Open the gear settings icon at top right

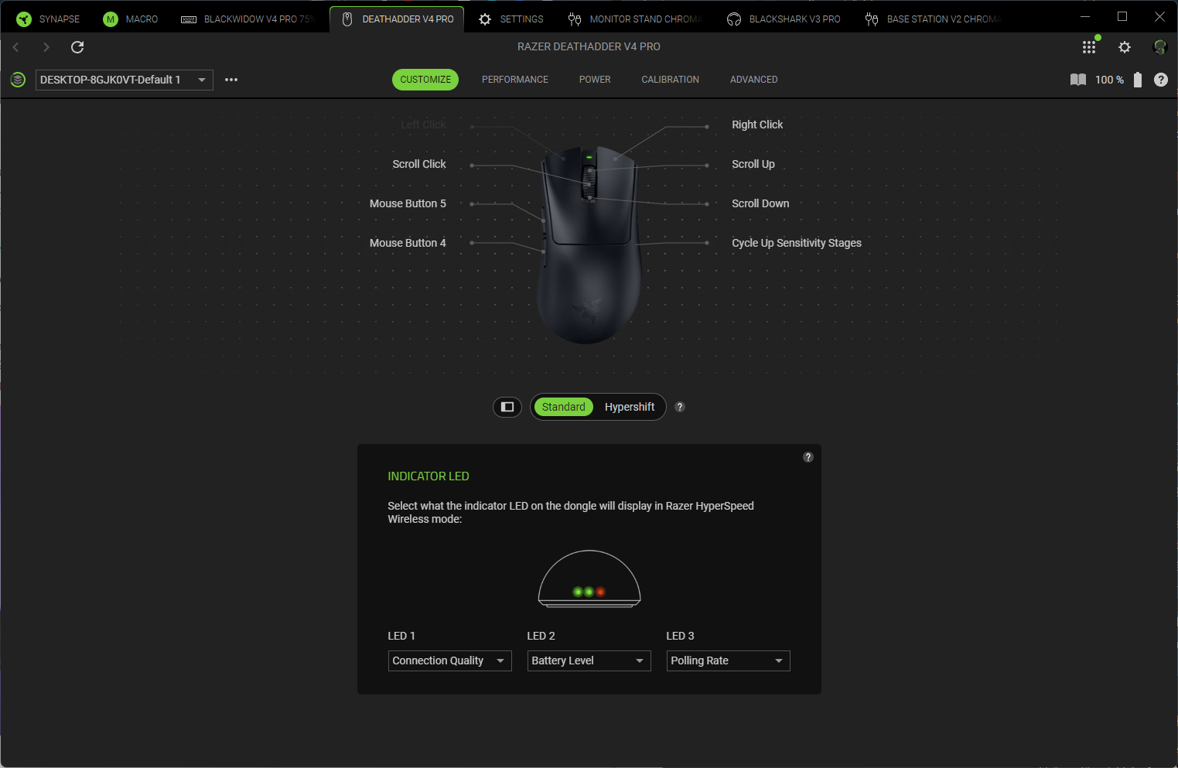[1125, 47]
